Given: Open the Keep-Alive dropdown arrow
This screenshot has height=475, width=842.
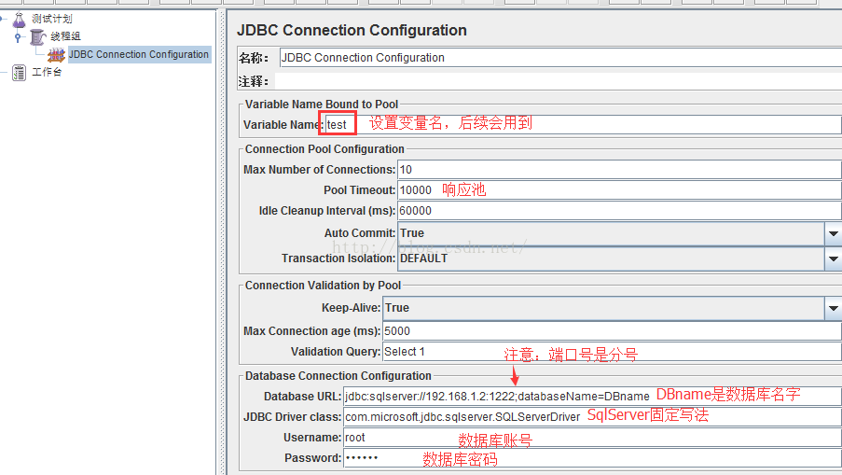Looking at the screenshot, I should coord(833,309).
